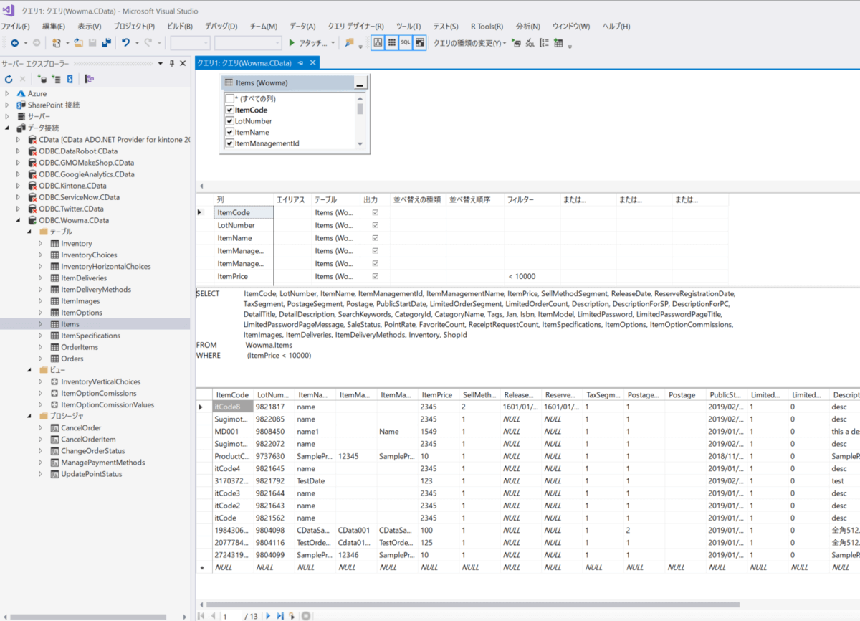Refresh the Server Explorer tree
Image resolution: width=860 pixels, height=621 pixels.
(x=9, y=79)
